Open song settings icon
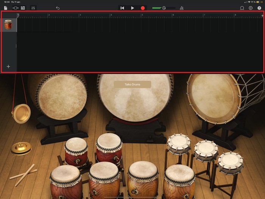The width and height of the screenshot is (265, 199). (x=251, y=8)
